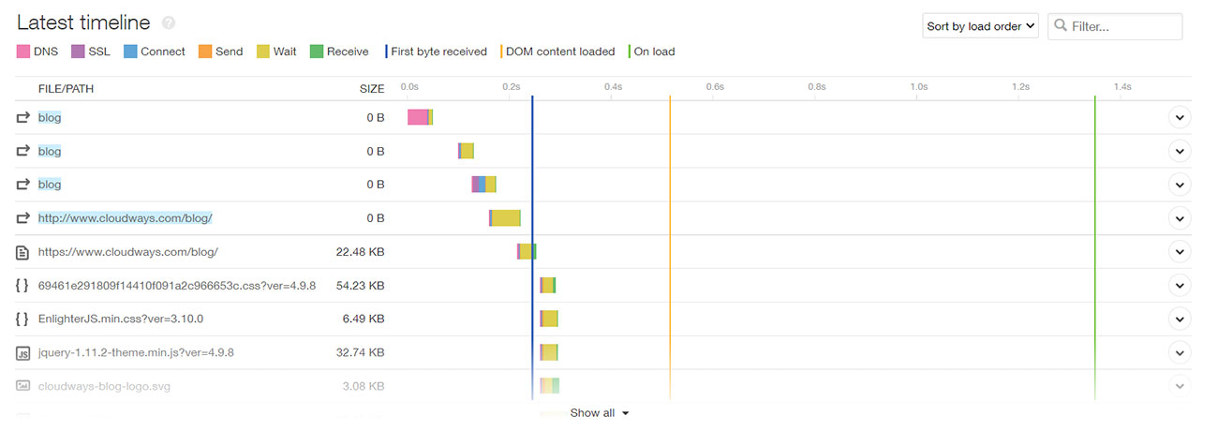The image size is (1218, 431).
Task: Open the http://www.cloudways.com/blog/ link
Action: tap(125, 218)
